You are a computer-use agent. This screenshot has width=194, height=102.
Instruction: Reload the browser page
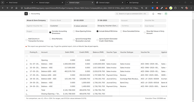click(x=12, y=8)
